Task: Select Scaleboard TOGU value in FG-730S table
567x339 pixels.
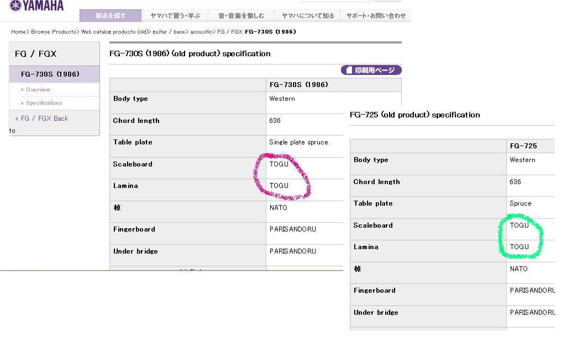Action: tap(279, 164)
